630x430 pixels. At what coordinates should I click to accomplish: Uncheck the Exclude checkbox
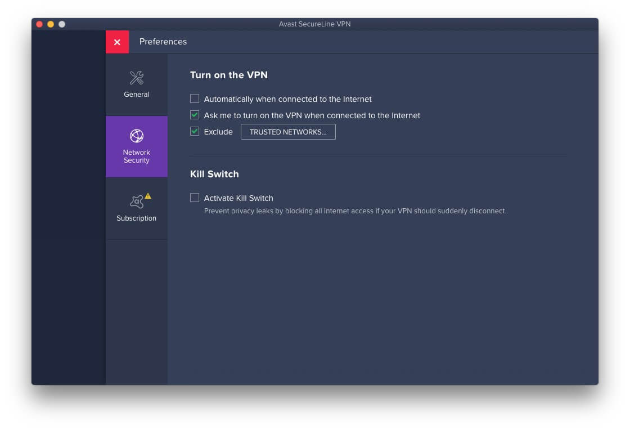(x=195, y=131)
